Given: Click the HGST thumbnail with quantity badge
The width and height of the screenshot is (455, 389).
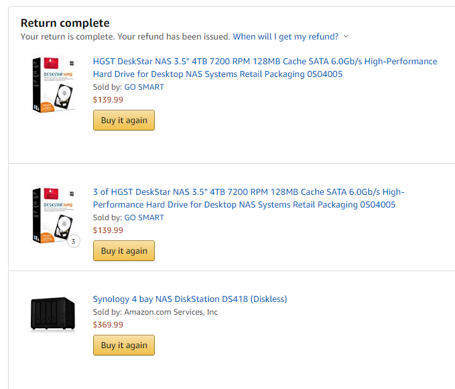Looking at the screenshot, I should point(52,215).
